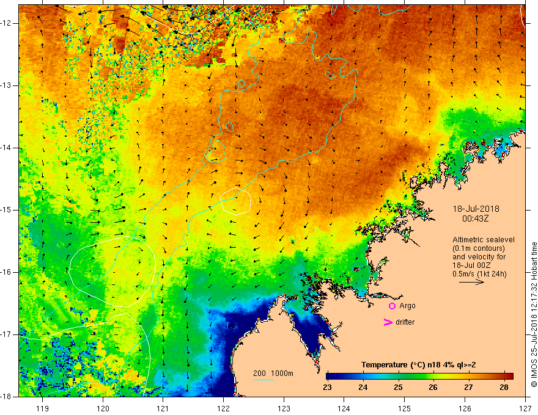Click the latitude axis label -17
Screen dimensions: 538x415
6,334
